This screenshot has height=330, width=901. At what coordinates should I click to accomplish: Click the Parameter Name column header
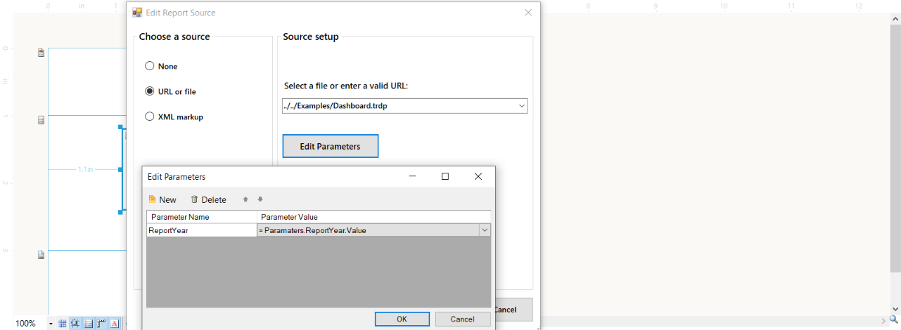(x=201, y=217)
